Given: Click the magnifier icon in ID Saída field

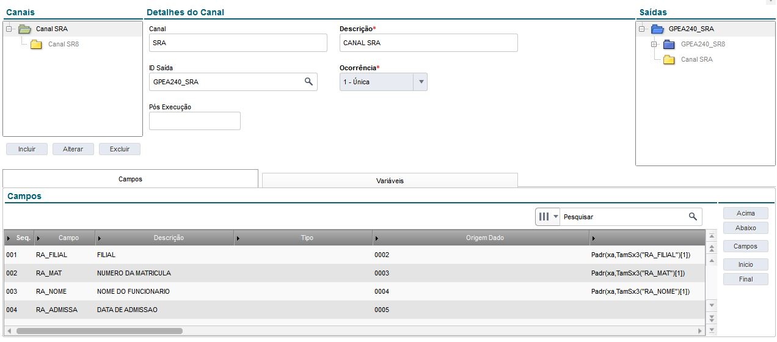Looking at the screenshot, I should (308, 81).
